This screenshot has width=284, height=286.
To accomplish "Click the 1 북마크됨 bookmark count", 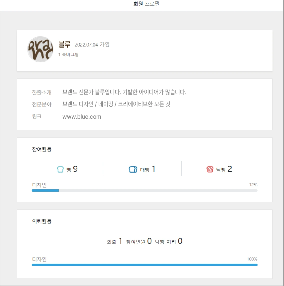I will 68,54.
